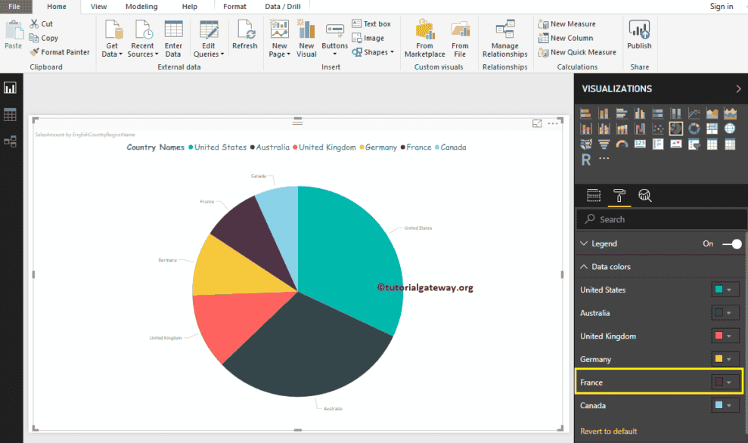This screenshot has height=443, width=748.
Task: Select the Funnel chart visualization
Action: click(x=604, y=144)
